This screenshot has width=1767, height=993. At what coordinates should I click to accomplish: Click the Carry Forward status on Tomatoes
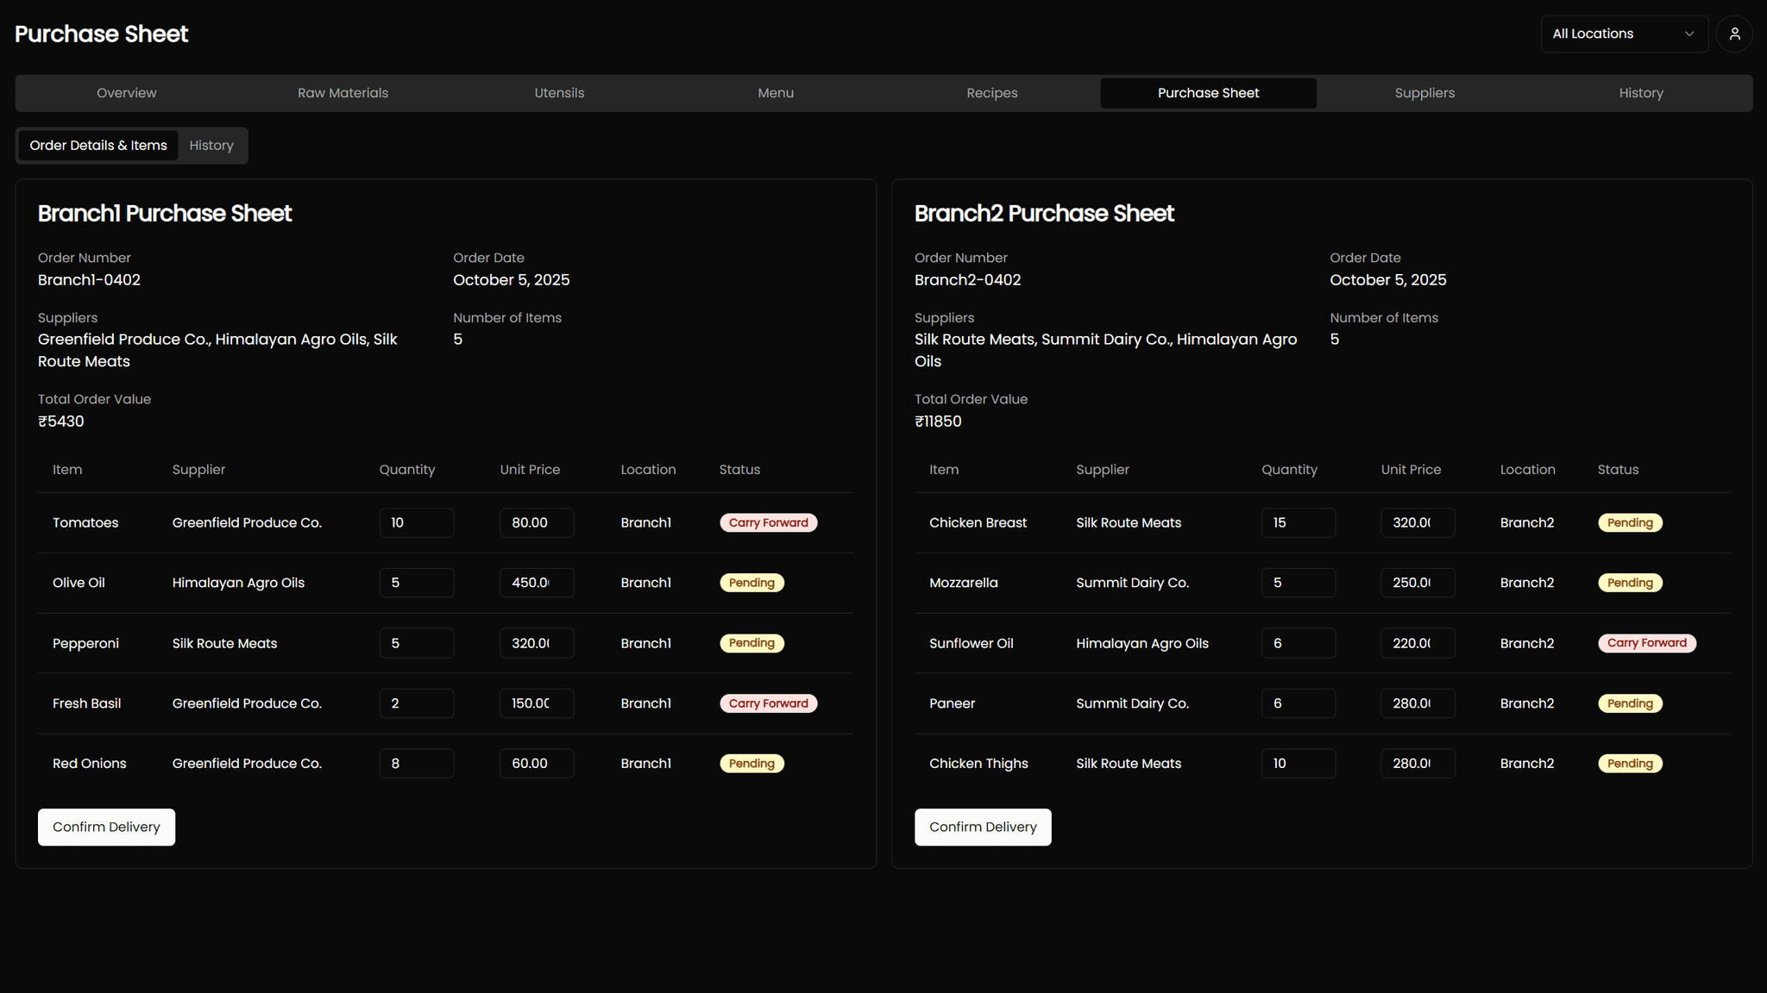point(768,522)
